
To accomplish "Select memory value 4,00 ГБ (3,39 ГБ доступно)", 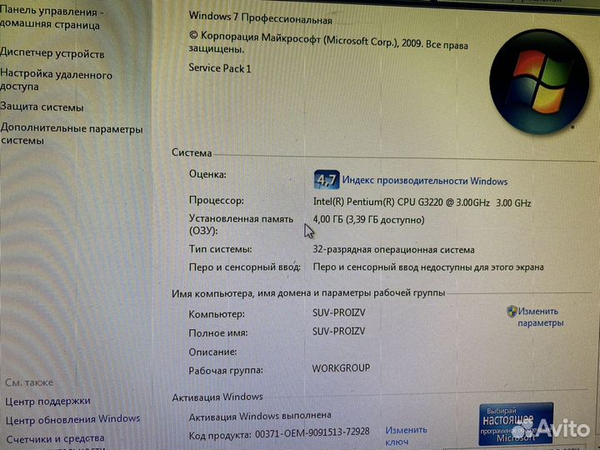I will click(x=369, y=220).
